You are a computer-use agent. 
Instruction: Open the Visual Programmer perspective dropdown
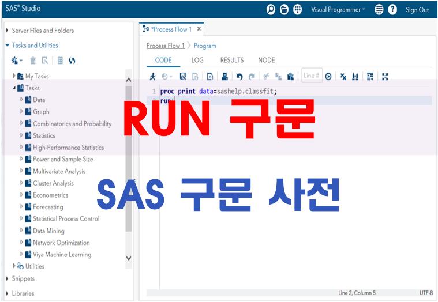tap(338, 9)
